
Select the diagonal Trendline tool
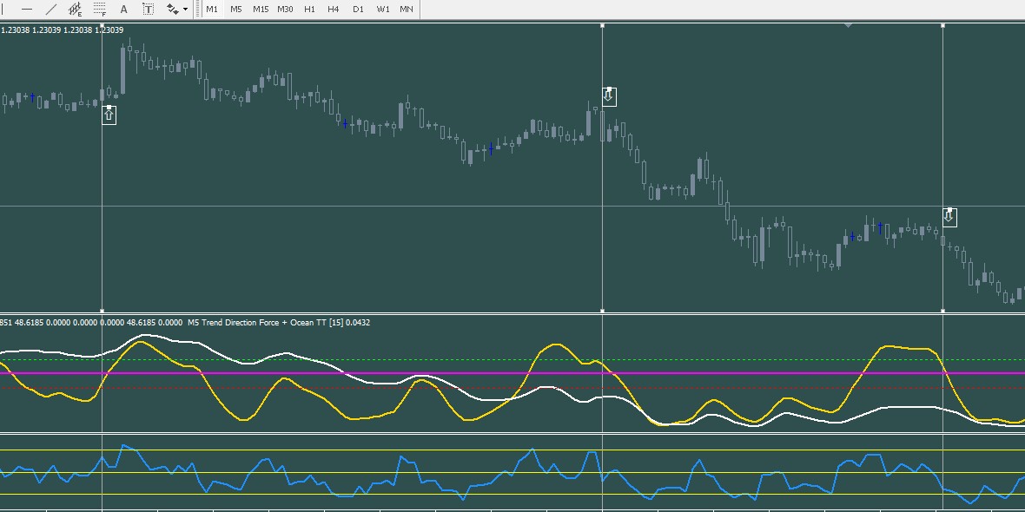pos(51,10)
